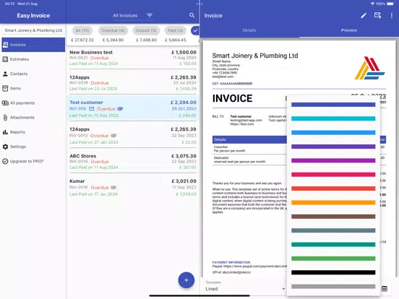
Task: Open the All Invoices filter dropdown
Action: [x=132, y=16]
